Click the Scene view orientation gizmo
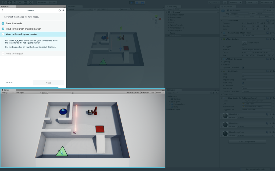This screenshot has width=275, height=171. 156,19
